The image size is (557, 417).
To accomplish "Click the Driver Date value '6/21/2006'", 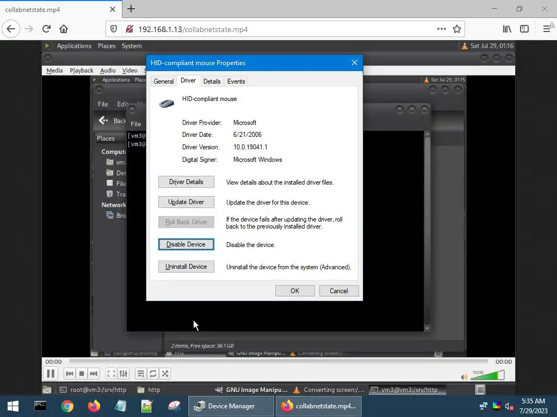I will click(247, 135).
